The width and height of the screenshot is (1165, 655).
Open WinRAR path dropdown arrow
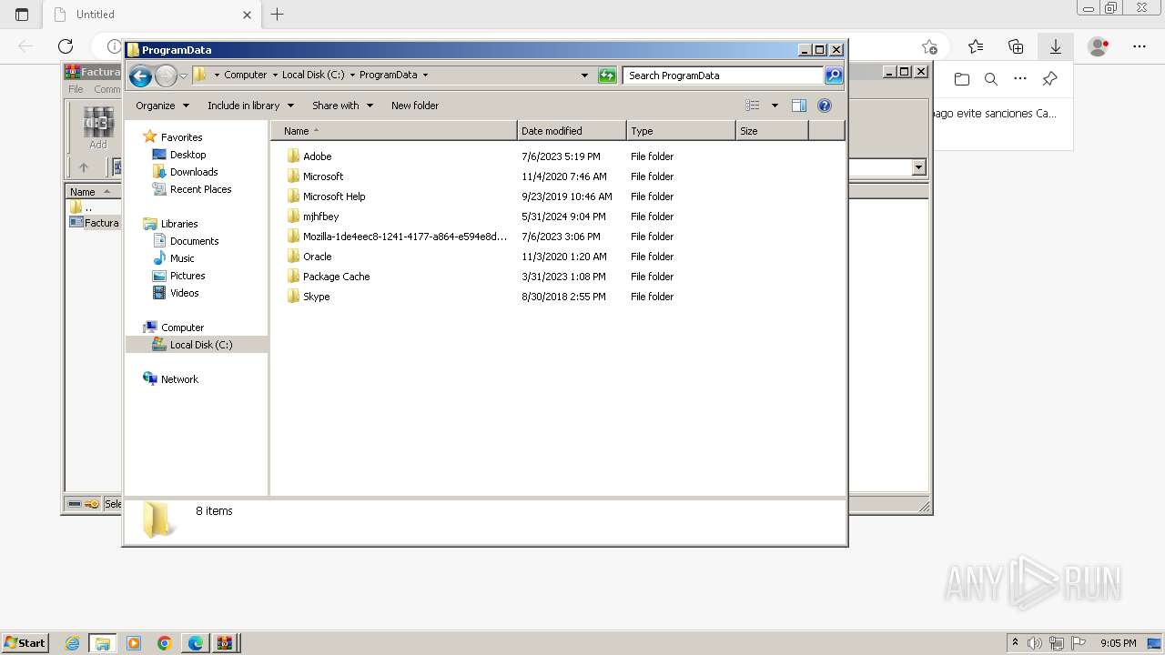point(918,167)
